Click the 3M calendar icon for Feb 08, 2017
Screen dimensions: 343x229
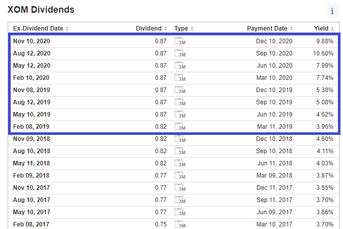point(180,224)
